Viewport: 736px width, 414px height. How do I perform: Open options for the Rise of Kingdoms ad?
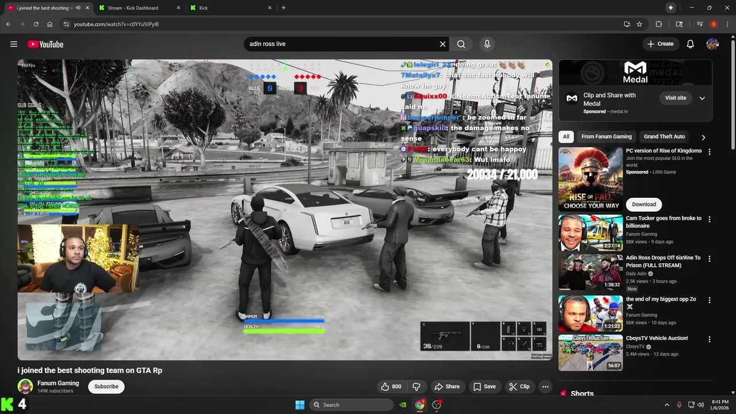[x=709, y=152]
